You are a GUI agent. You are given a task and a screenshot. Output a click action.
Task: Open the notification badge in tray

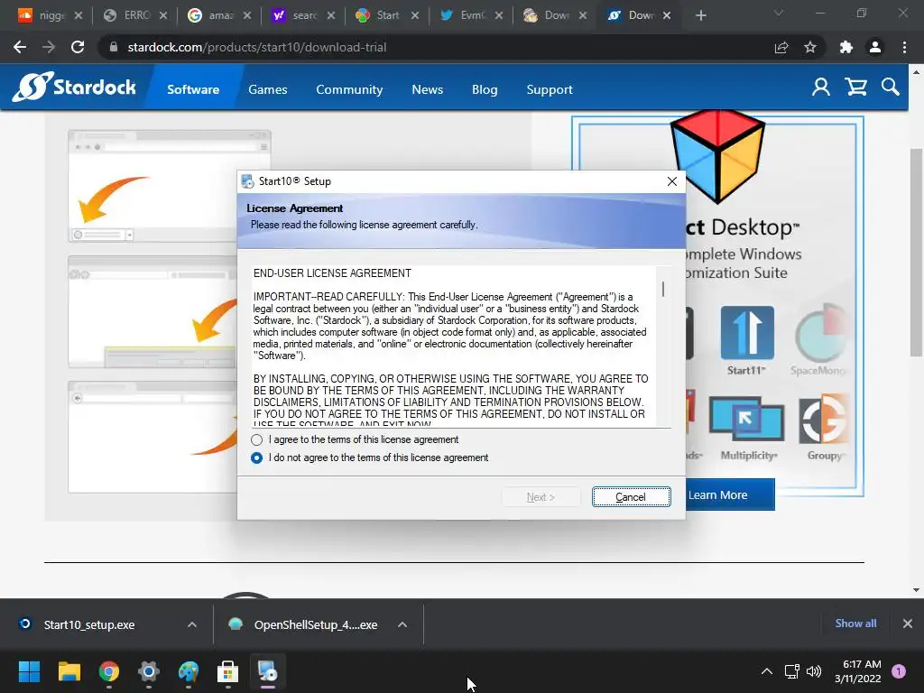tap(899, 670)
